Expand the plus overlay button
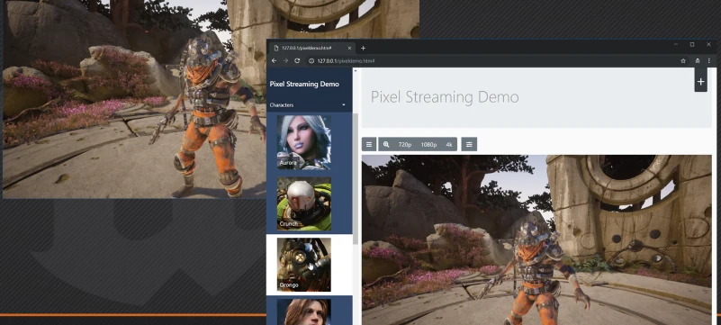Screen dimensions: 721x325 tap(701, 81)
